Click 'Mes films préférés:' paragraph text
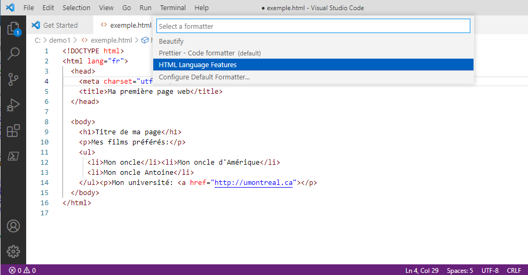Viewport: 528px width, 275px height. point(130,142)
